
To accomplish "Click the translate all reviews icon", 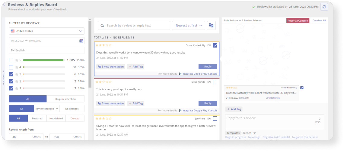I will point(211,25).
